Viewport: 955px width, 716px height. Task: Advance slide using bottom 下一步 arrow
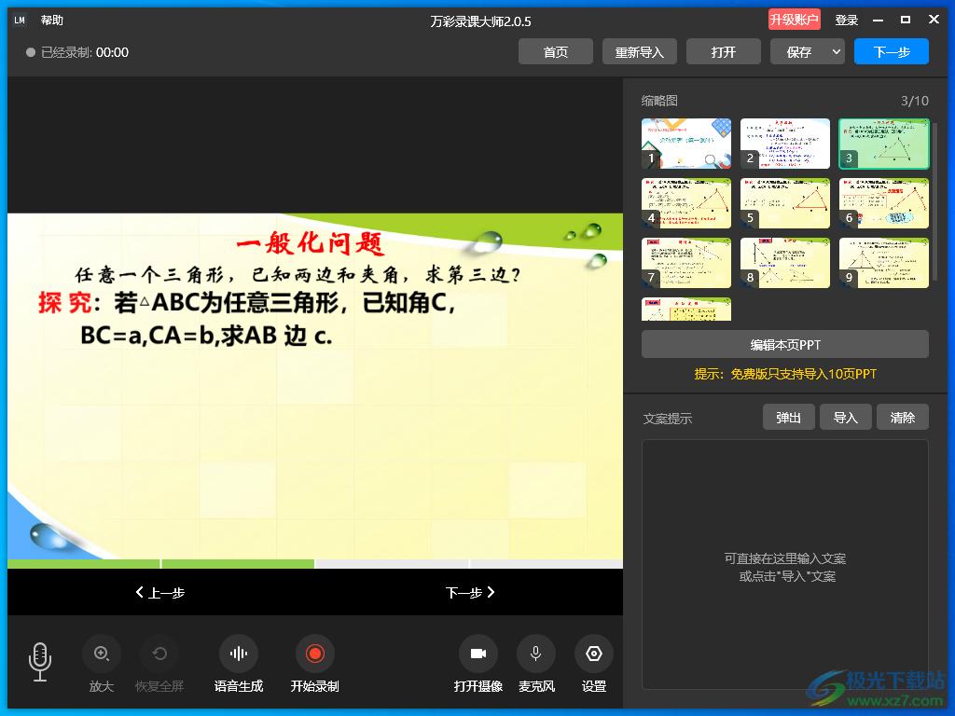(469, 592)
